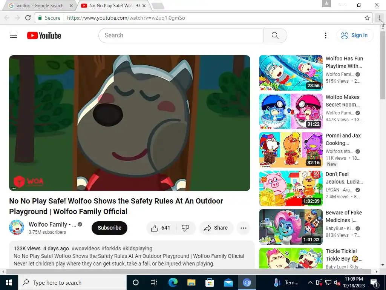
Task: Click horizontal scrollbar right arrow
Action: coord(377,271)
